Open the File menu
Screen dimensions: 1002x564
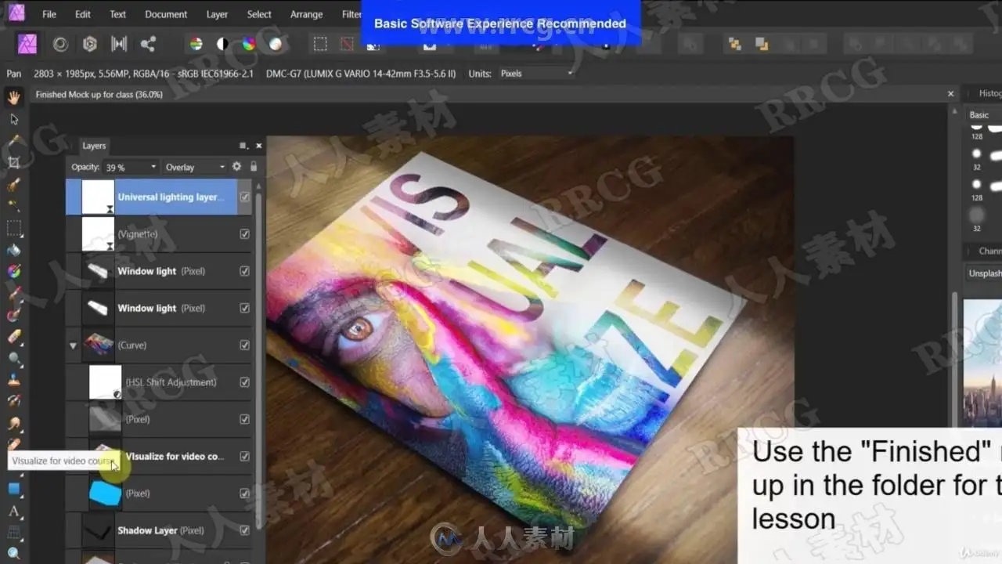pos(49,14)
